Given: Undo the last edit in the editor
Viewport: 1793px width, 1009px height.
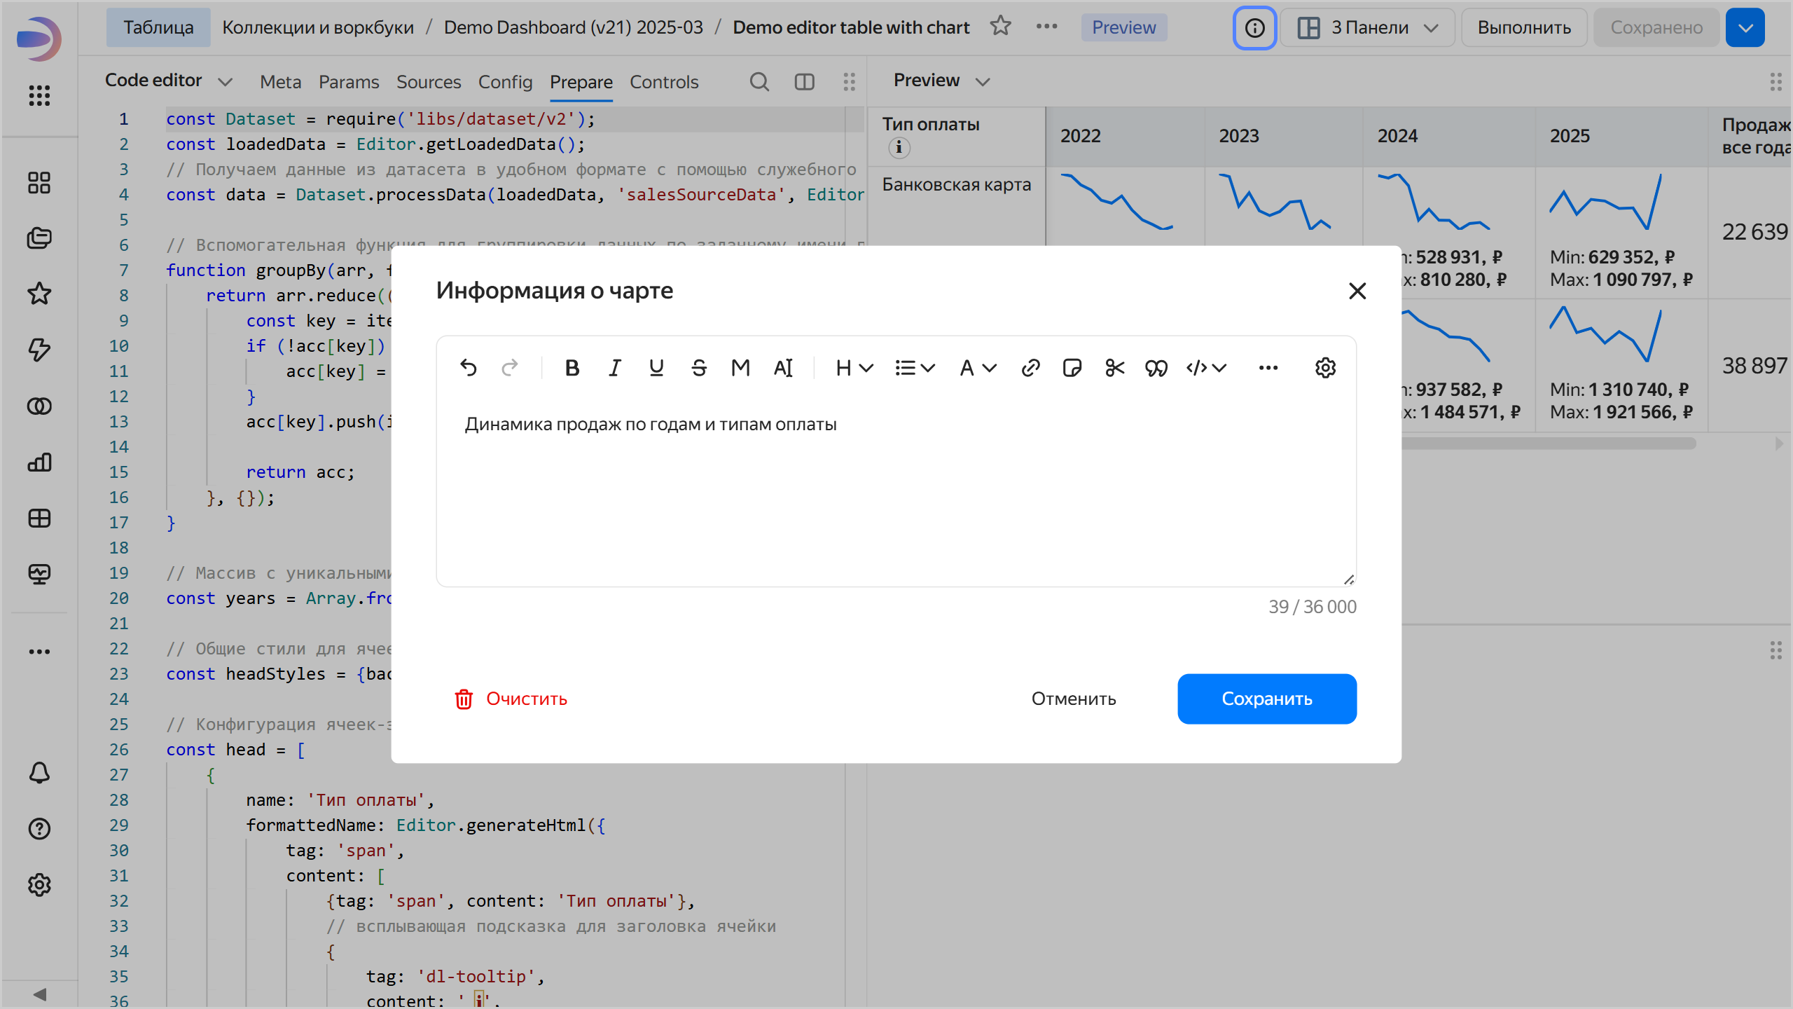Looking at the screenshot, I should point(469,368).
